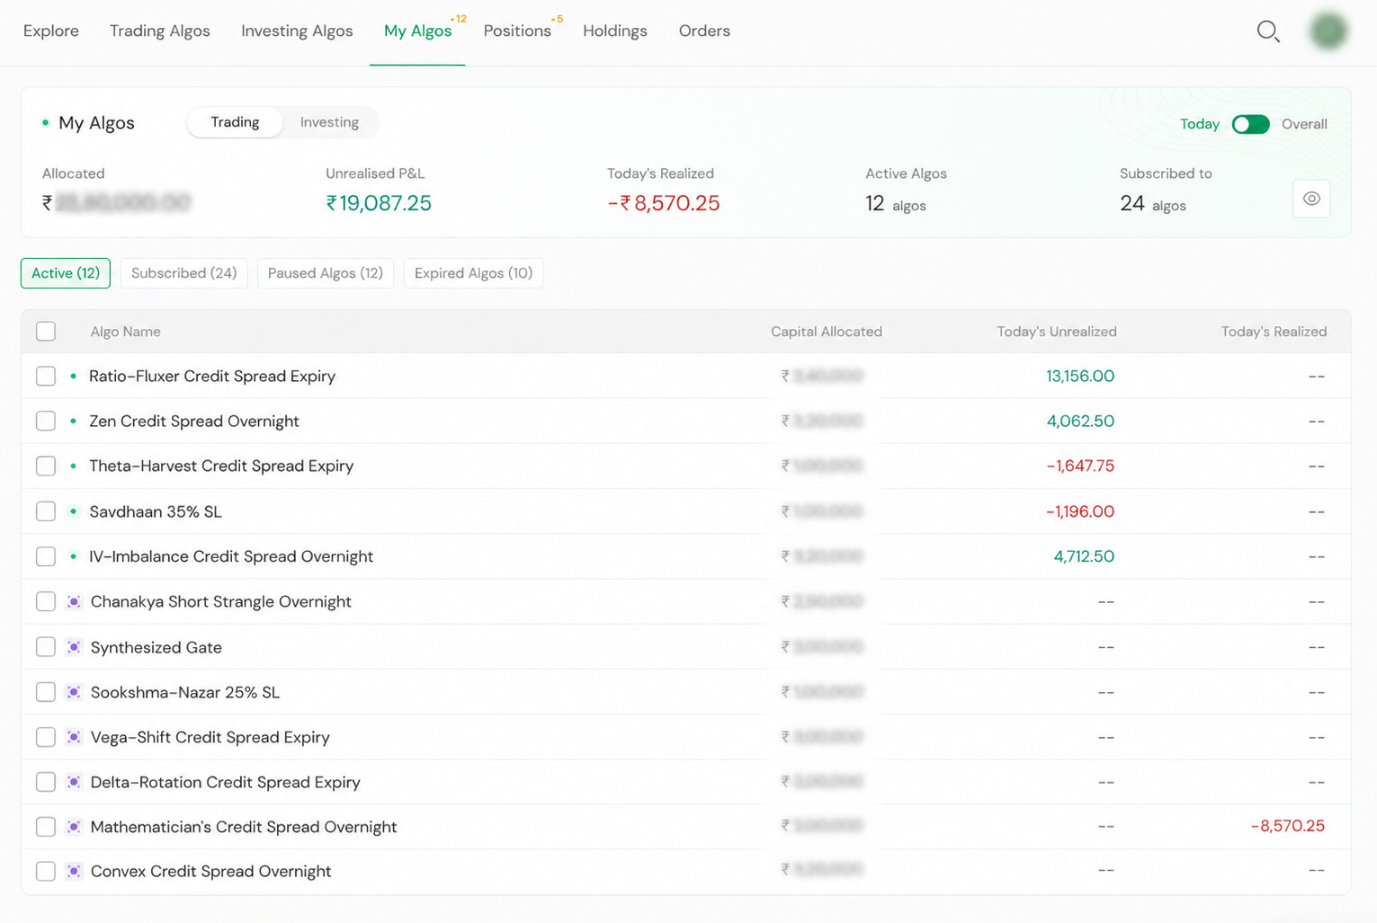Click purple icon beside Delta-Rotation Credit Spread
Screen dimensions: 1377x923
[x=74, y=782]
